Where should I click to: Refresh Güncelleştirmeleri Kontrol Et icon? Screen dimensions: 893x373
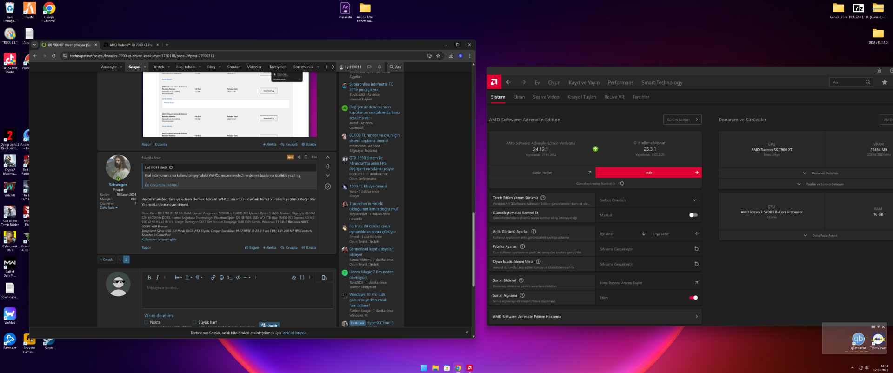click(622, 184)
